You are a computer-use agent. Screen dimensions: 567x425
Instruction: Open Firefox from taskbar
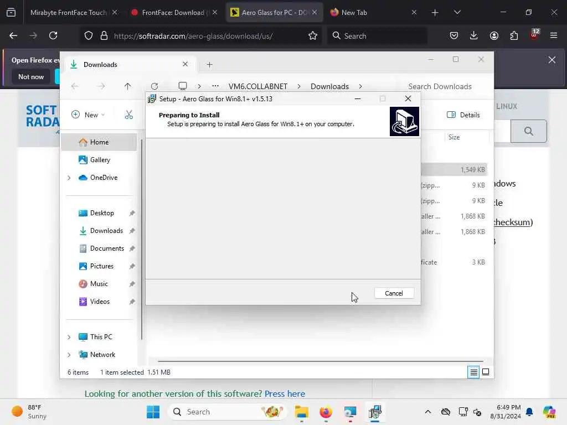(x=326, y=412)
